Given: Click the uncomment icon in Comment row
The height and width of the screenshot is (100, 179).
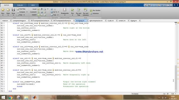Looking at the screenshot, I should tap(42, 12).
